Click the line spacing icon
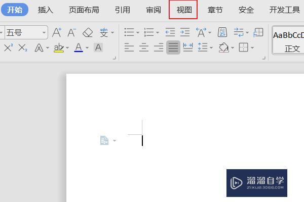This screenshot has width=304, height=202. 203,47
